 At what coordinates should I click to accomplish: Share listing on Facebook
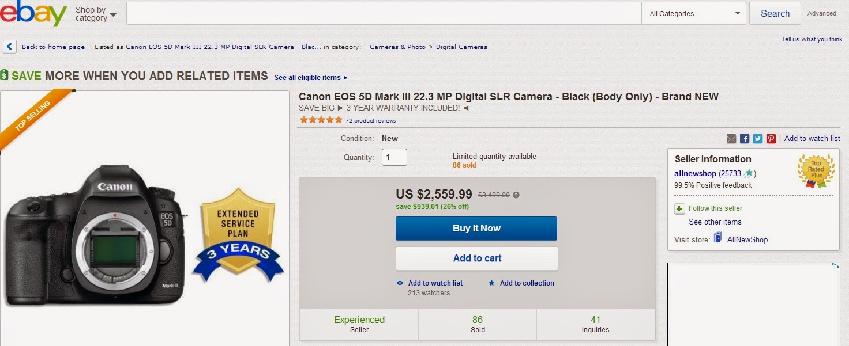pos(745,139)
